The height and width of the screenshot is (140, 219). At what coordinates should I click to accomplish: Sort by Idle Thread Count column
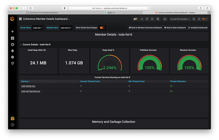pos(136,81)
